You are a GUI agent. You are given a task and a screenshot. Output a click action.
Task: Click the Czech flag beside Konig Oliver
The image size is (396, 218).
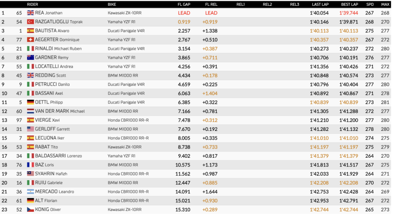point(30,209)
